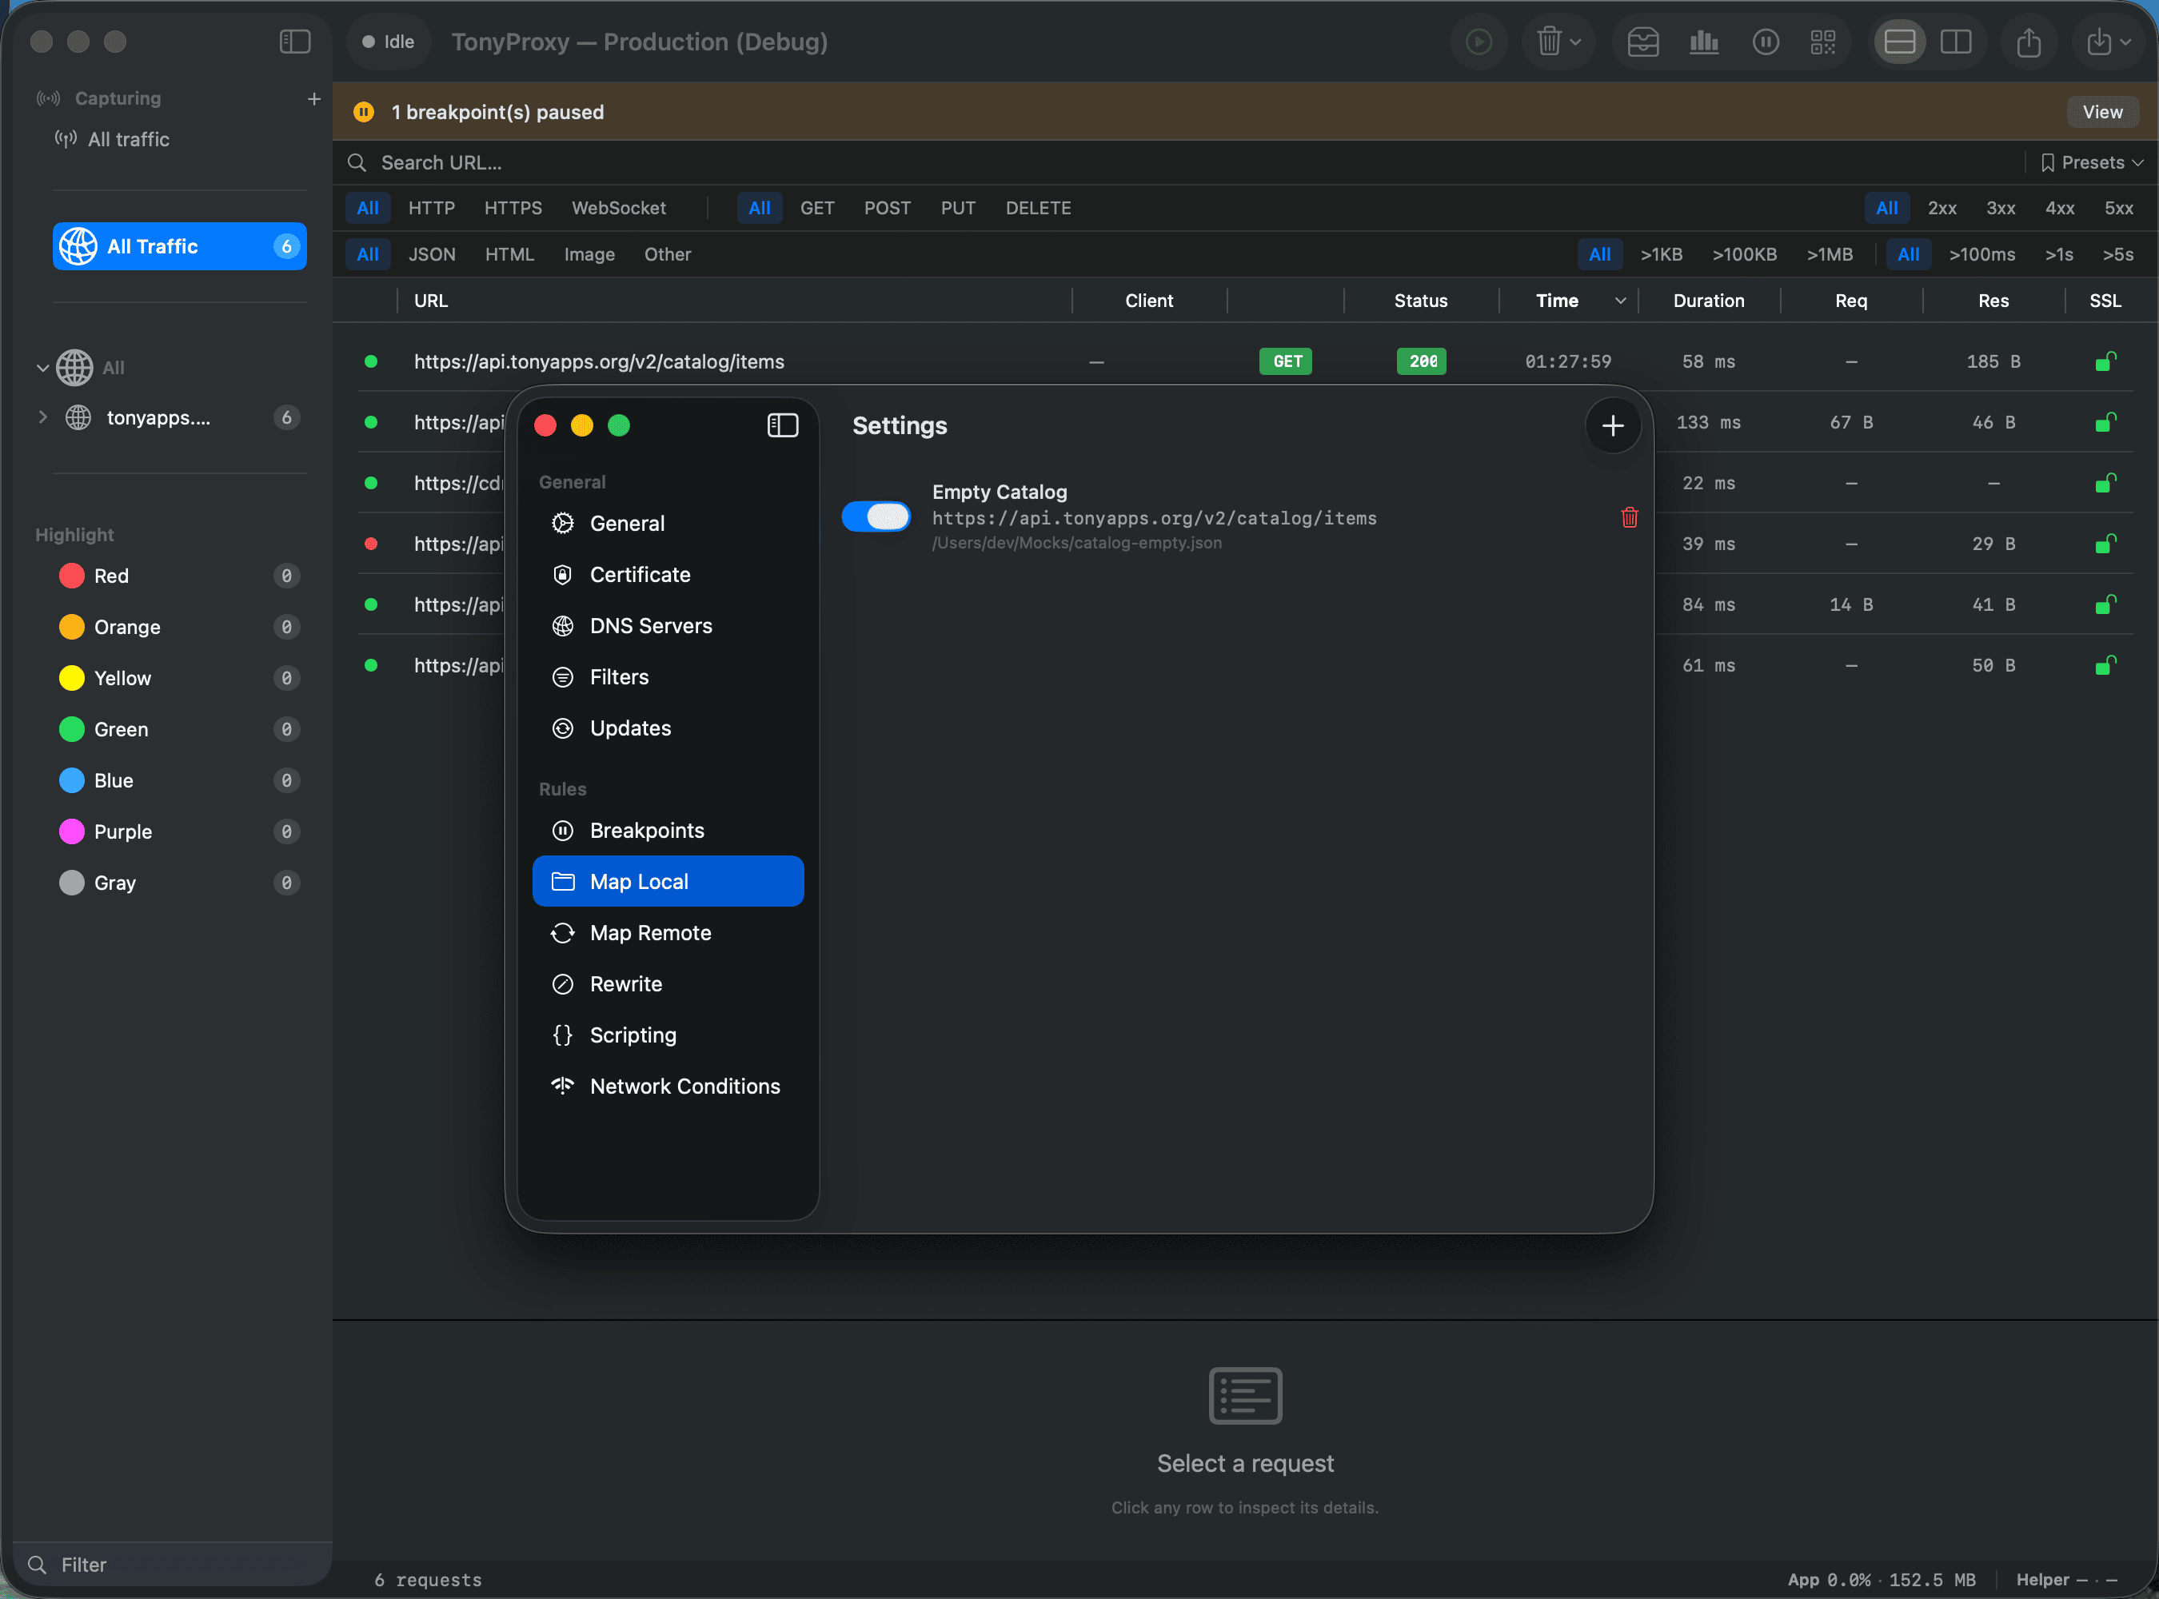This screenshot has height=1599, width=2159.
Task: Select the All Traffic highlighted row
Action: 179,246
